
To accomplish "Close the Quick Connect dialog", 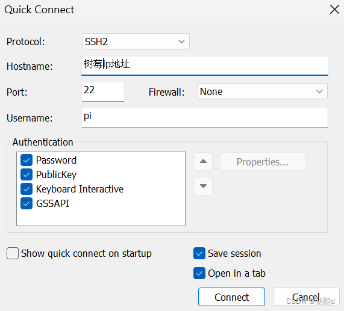I will (334, 10).
